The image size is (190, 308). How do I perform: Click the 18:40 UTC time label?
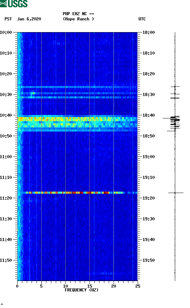coord(148,115)
